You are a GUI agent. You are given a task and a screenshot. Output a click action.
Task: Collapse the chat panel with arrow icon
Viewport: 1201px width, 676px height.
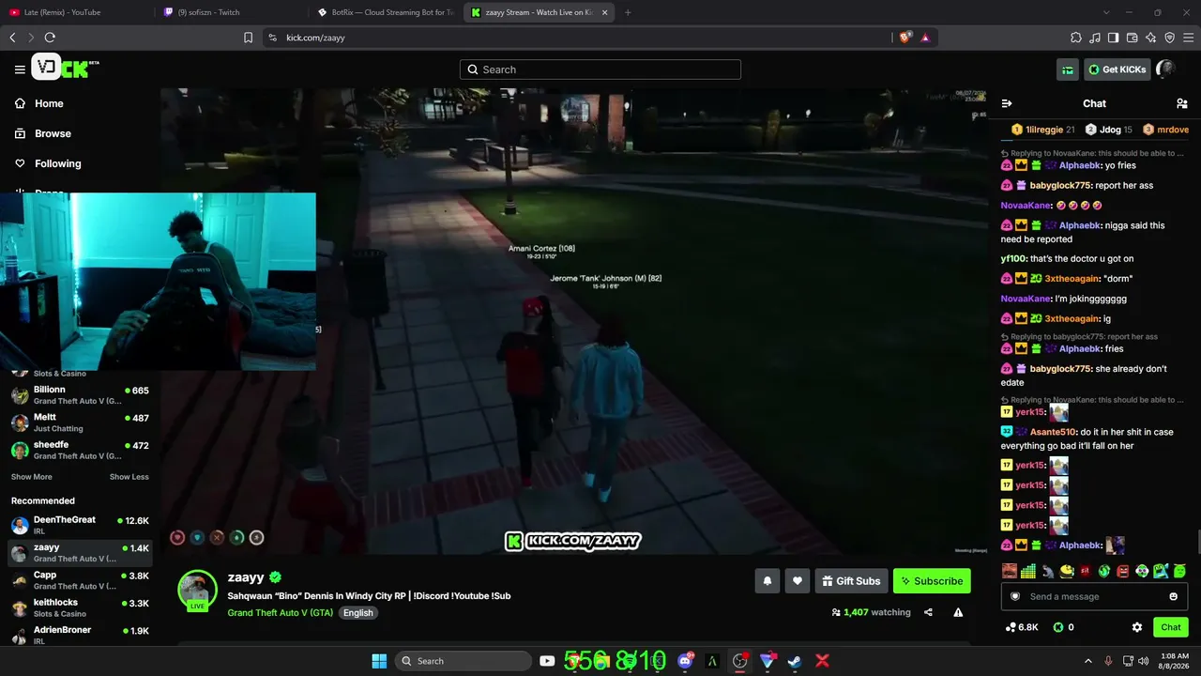click(x=1007, y=103)
